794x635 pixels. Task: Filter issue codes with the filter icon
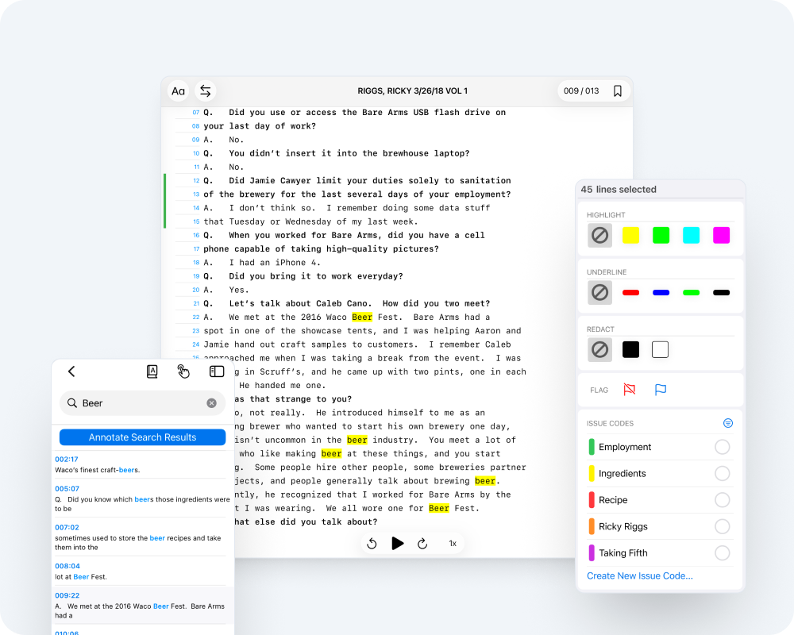pyautogui.click(x=727, y=423)
